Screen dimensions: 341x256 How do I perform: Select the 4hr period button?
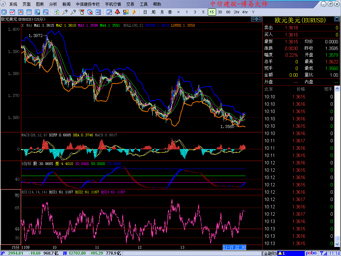pyautogui.click(x=245, y=12)
